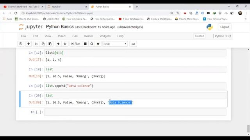Click the Logout button
The height and width of the screenshot is (140, 250).
tap(225, 27)
